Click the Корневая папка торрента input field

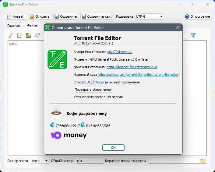[174, 161]
